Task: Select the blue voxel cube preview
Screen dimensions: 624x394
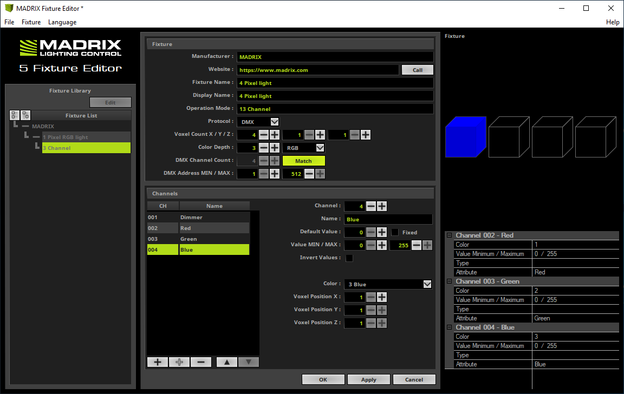Action: pos(466,137)
